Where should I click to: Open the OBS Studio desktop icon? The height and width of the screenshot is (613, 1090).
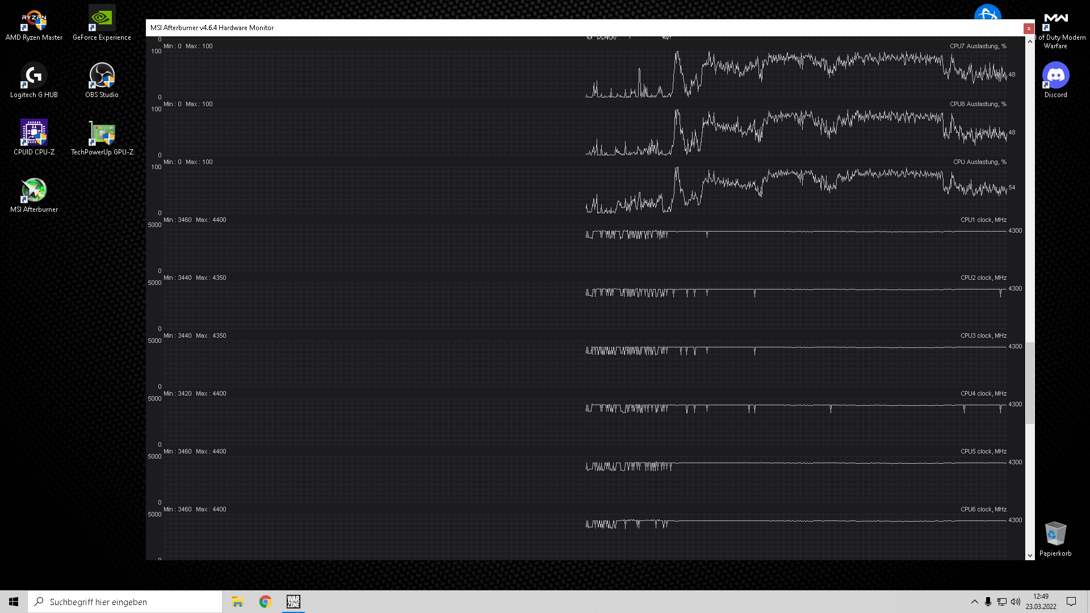pos(102,77)
